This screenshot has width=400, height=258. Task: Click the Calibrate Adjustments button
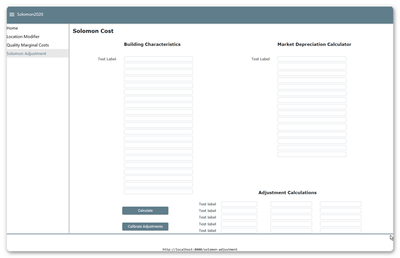(145, 226)
